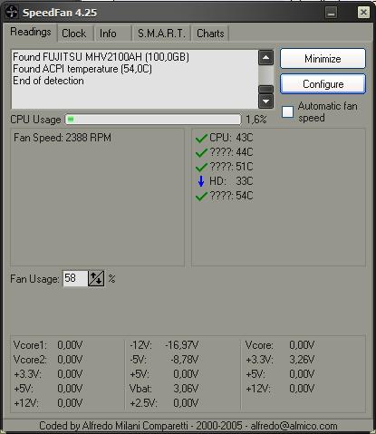Open the Charts tab

210,34
